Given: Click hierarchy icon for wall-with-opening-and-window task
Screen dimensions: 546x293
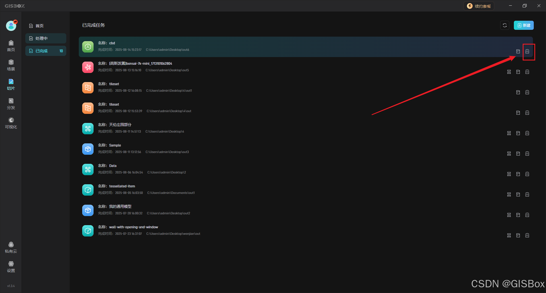Looking at the screenshot, I should 509,235.
